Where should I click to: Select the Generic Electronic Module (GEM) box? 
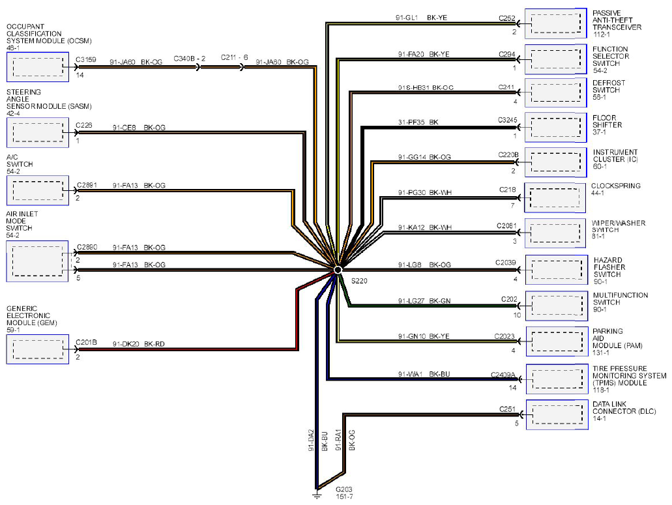[37, 349]
